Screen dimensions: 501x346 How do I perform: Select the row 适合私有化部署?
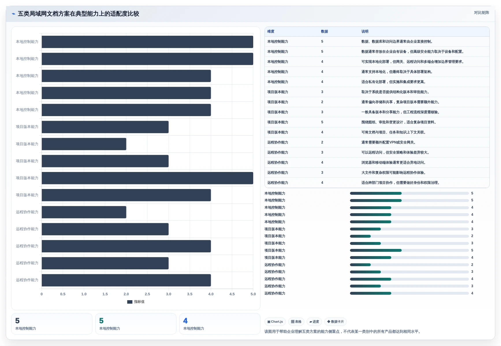pyautogui.click(x=377, y=82)
